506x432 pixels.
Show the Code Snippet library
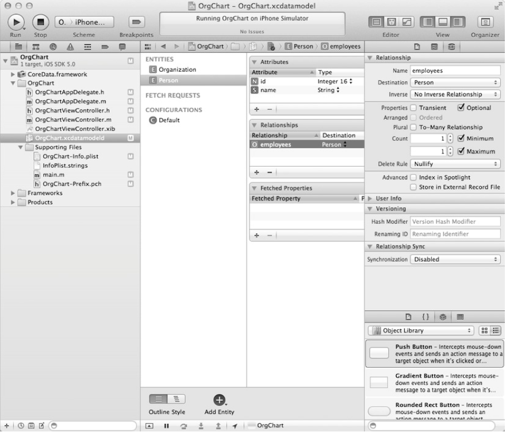[425, 317]
